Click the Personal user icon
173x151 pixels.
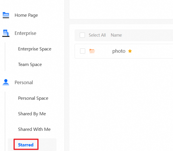[x=6, y=82]
